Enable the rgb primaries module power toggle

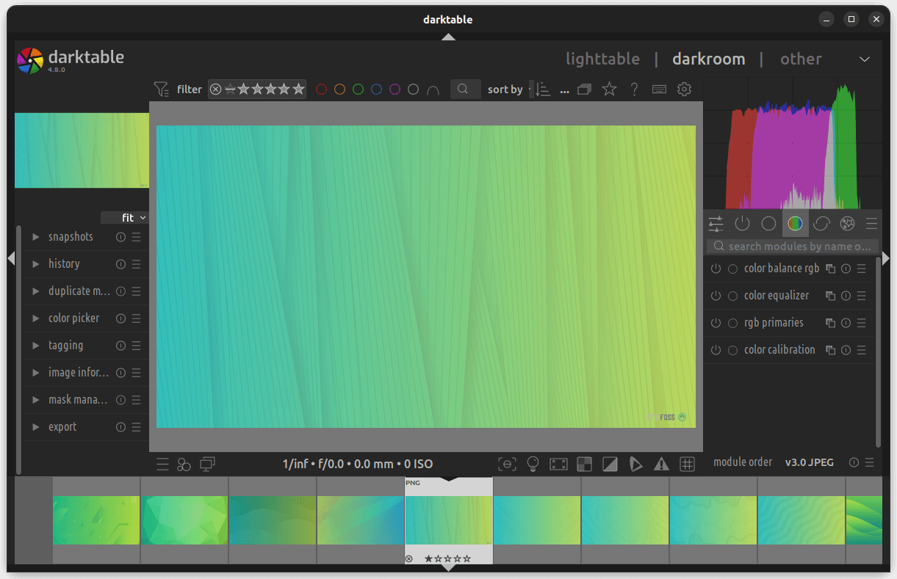pyautogui.click(x=716, y=323)
